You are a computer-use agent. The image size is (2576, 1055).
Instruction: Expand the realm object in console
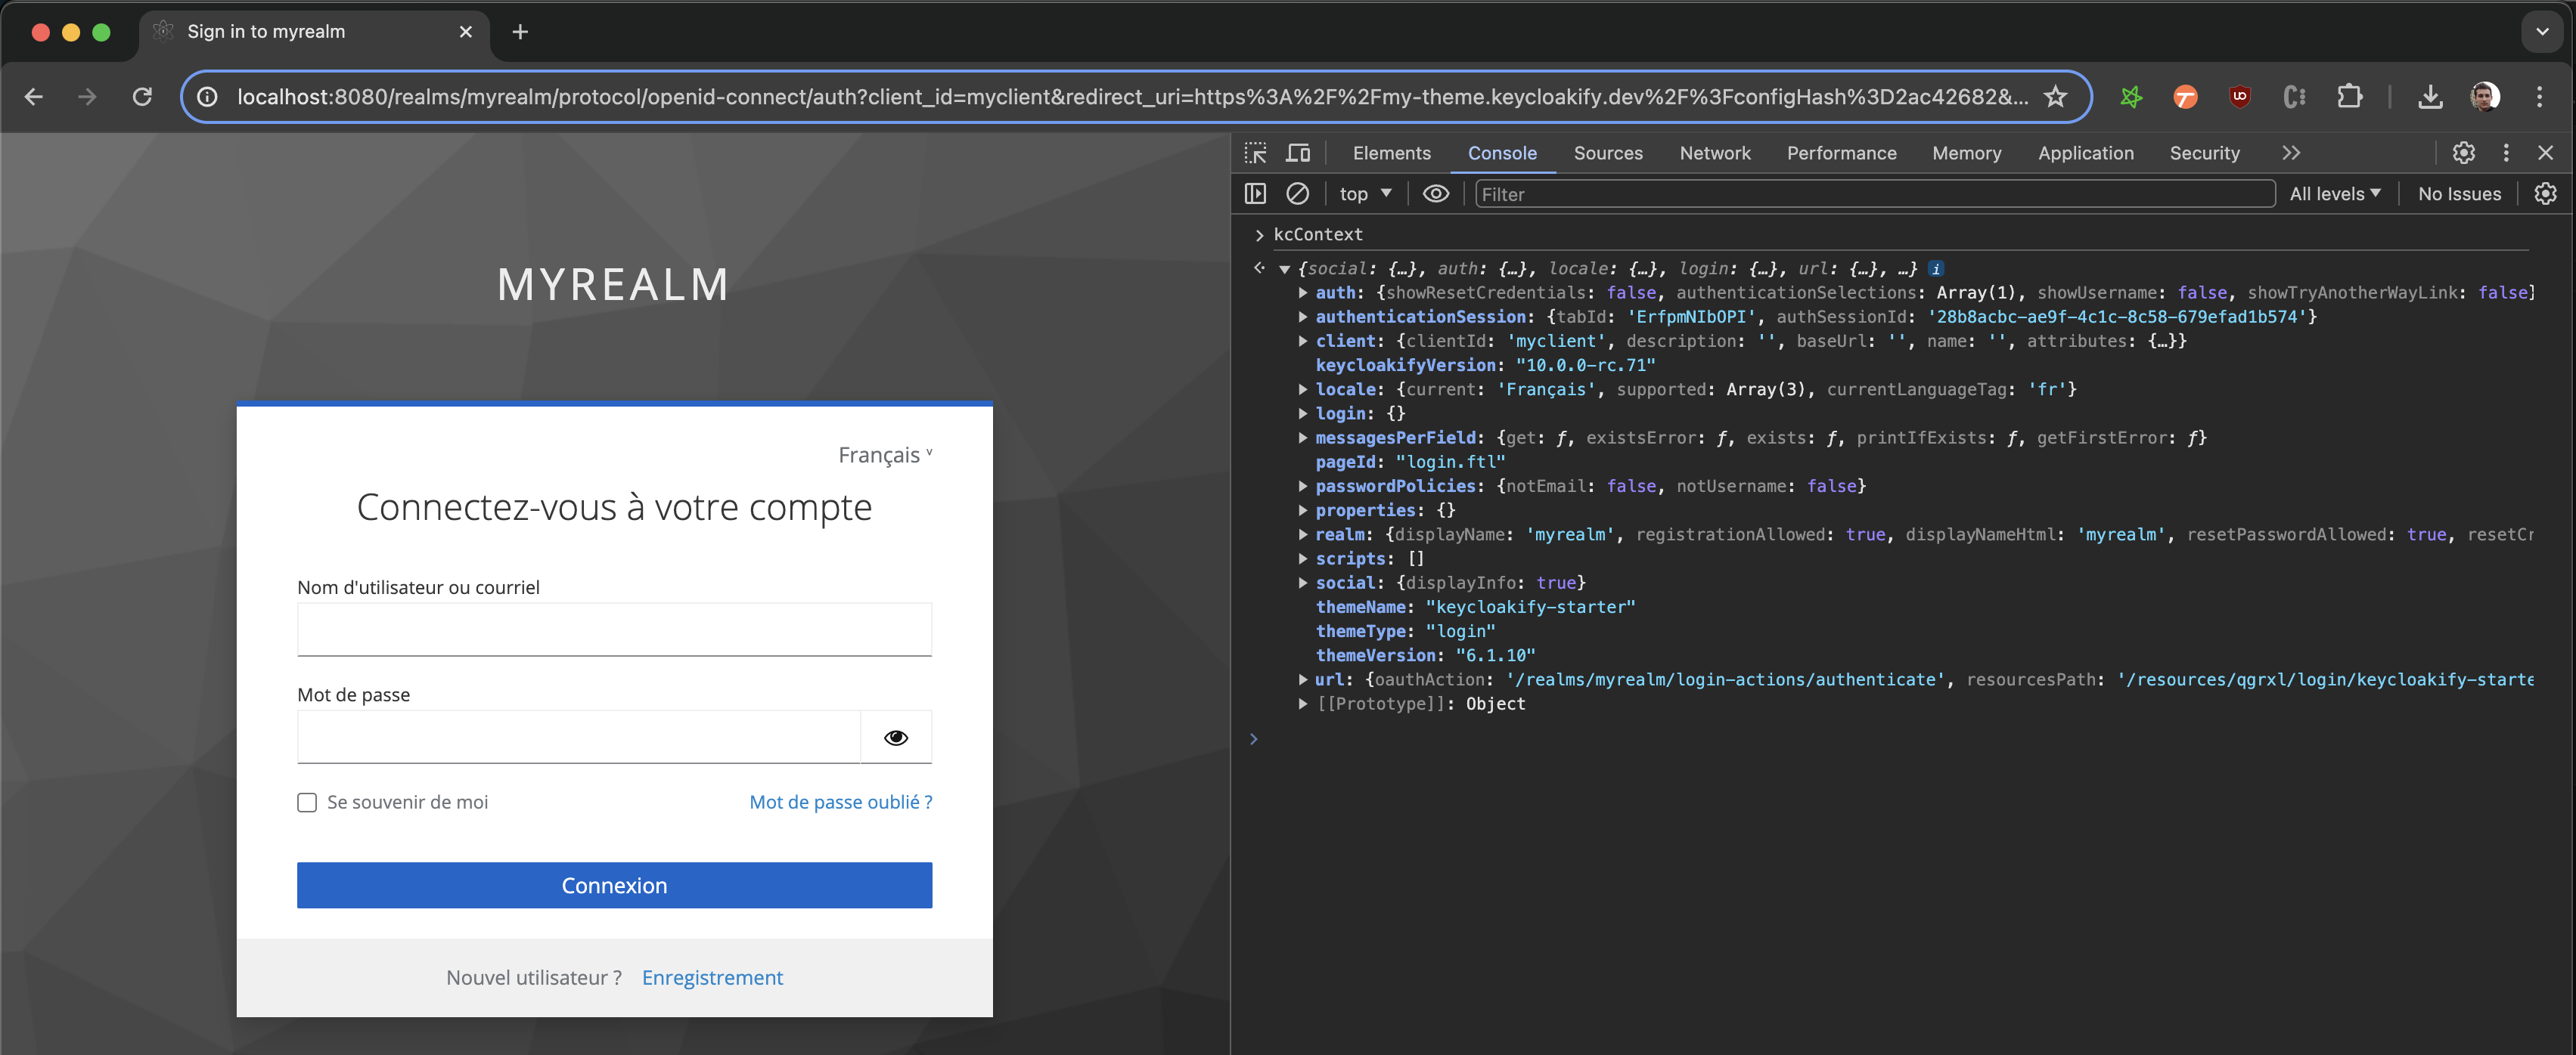(x=1303, y=534)
